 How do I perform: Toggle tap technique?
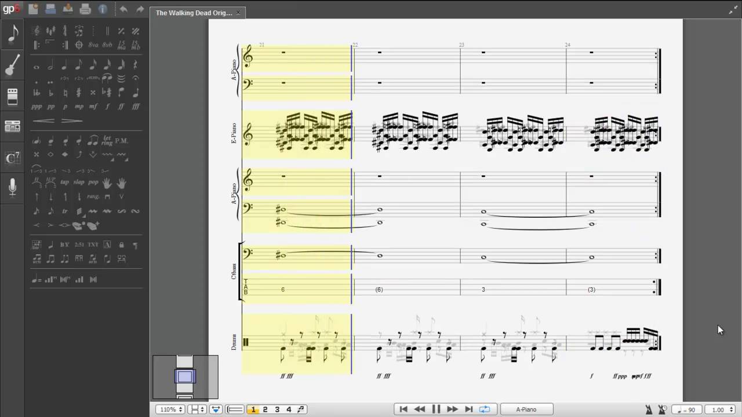[x=64, y=182]
